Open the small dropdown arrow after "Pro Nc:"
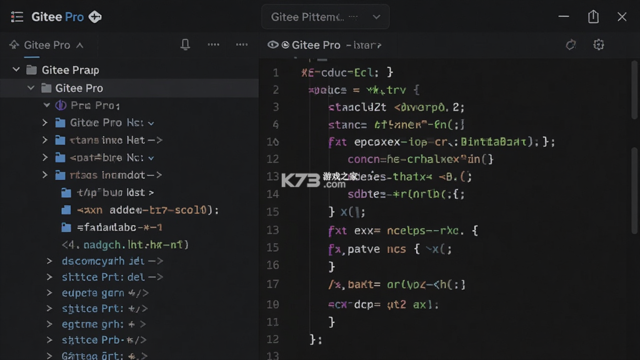The height and width of the screenshot is (360, 640). pyautogui.click(x=151, y=123)
